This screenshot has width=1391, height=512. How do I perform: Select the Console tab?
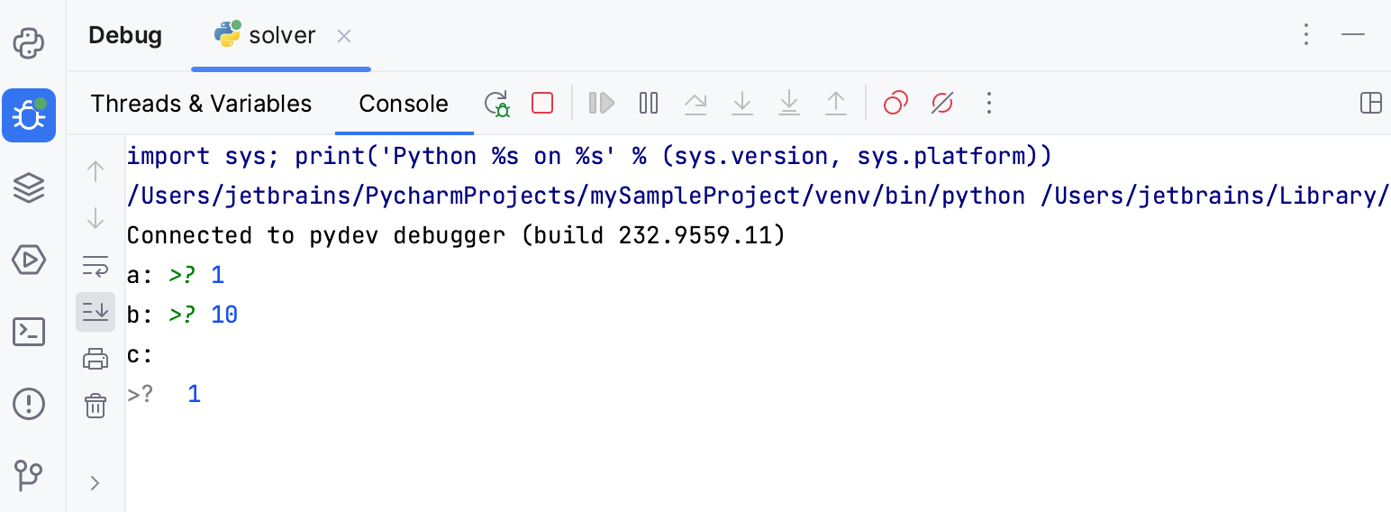click(x=403, y=104)
